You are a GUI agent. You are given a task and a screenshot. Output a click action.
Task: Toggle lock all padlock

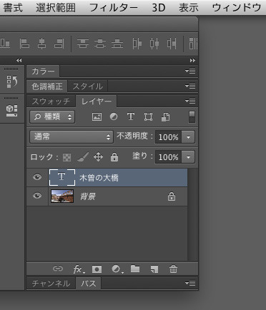click(114, 157)
